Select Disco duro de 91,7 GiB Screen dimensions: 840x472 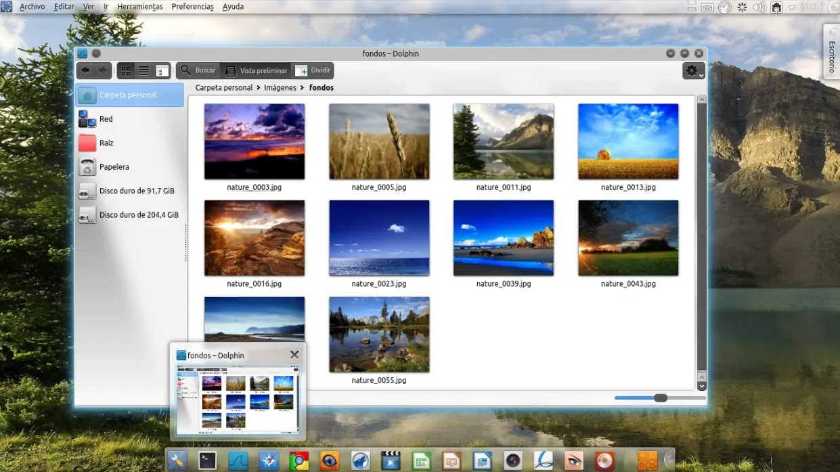(x=137, y=191)
